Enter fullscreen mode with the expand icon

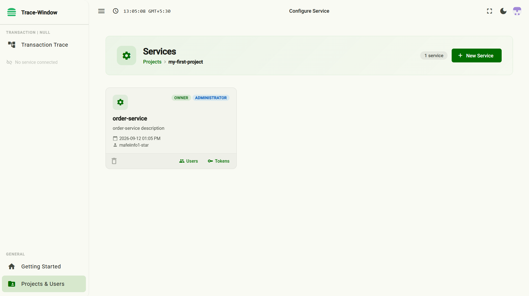click(489, 11)
